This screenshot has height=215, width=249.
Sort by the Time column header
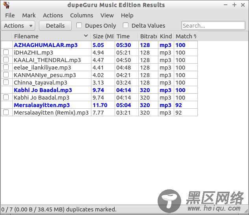[126, 36]
